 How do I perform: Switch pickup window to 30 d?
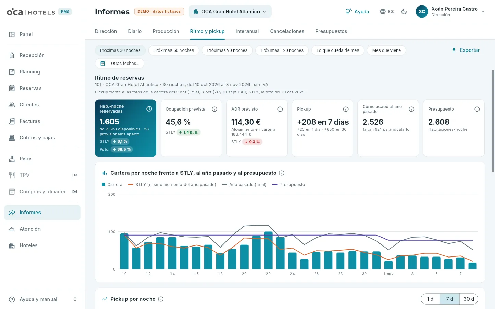point(469,299)
